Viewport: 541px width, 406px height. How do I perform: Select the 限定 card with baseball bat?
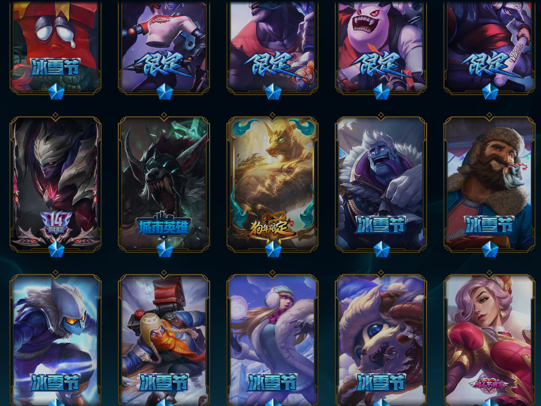[x=489, y=47]
